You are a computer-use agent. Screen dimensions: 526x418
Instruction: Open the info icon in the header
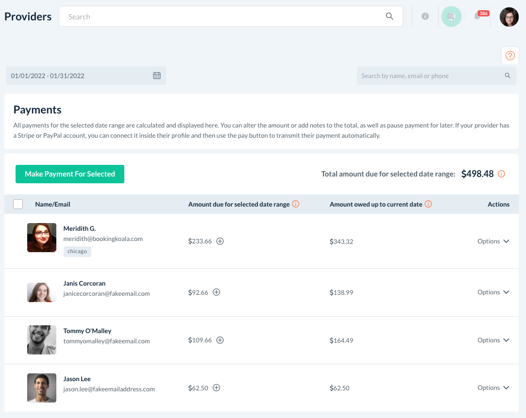pos(425,16)
